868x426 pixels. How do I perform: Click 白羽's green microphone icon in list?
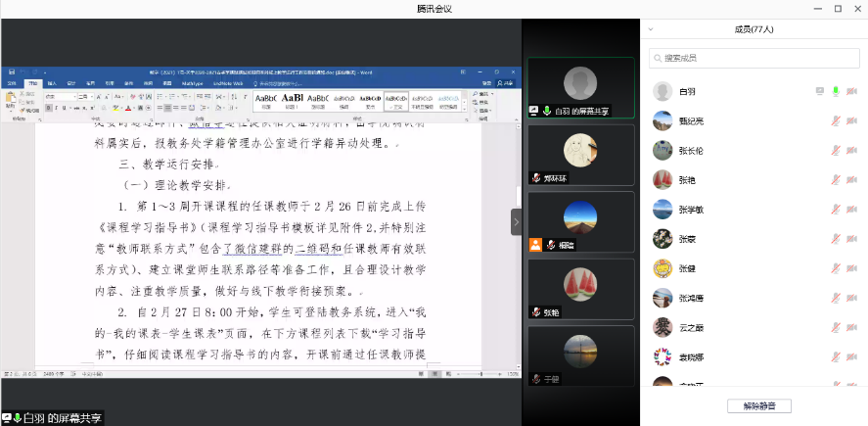836,91
